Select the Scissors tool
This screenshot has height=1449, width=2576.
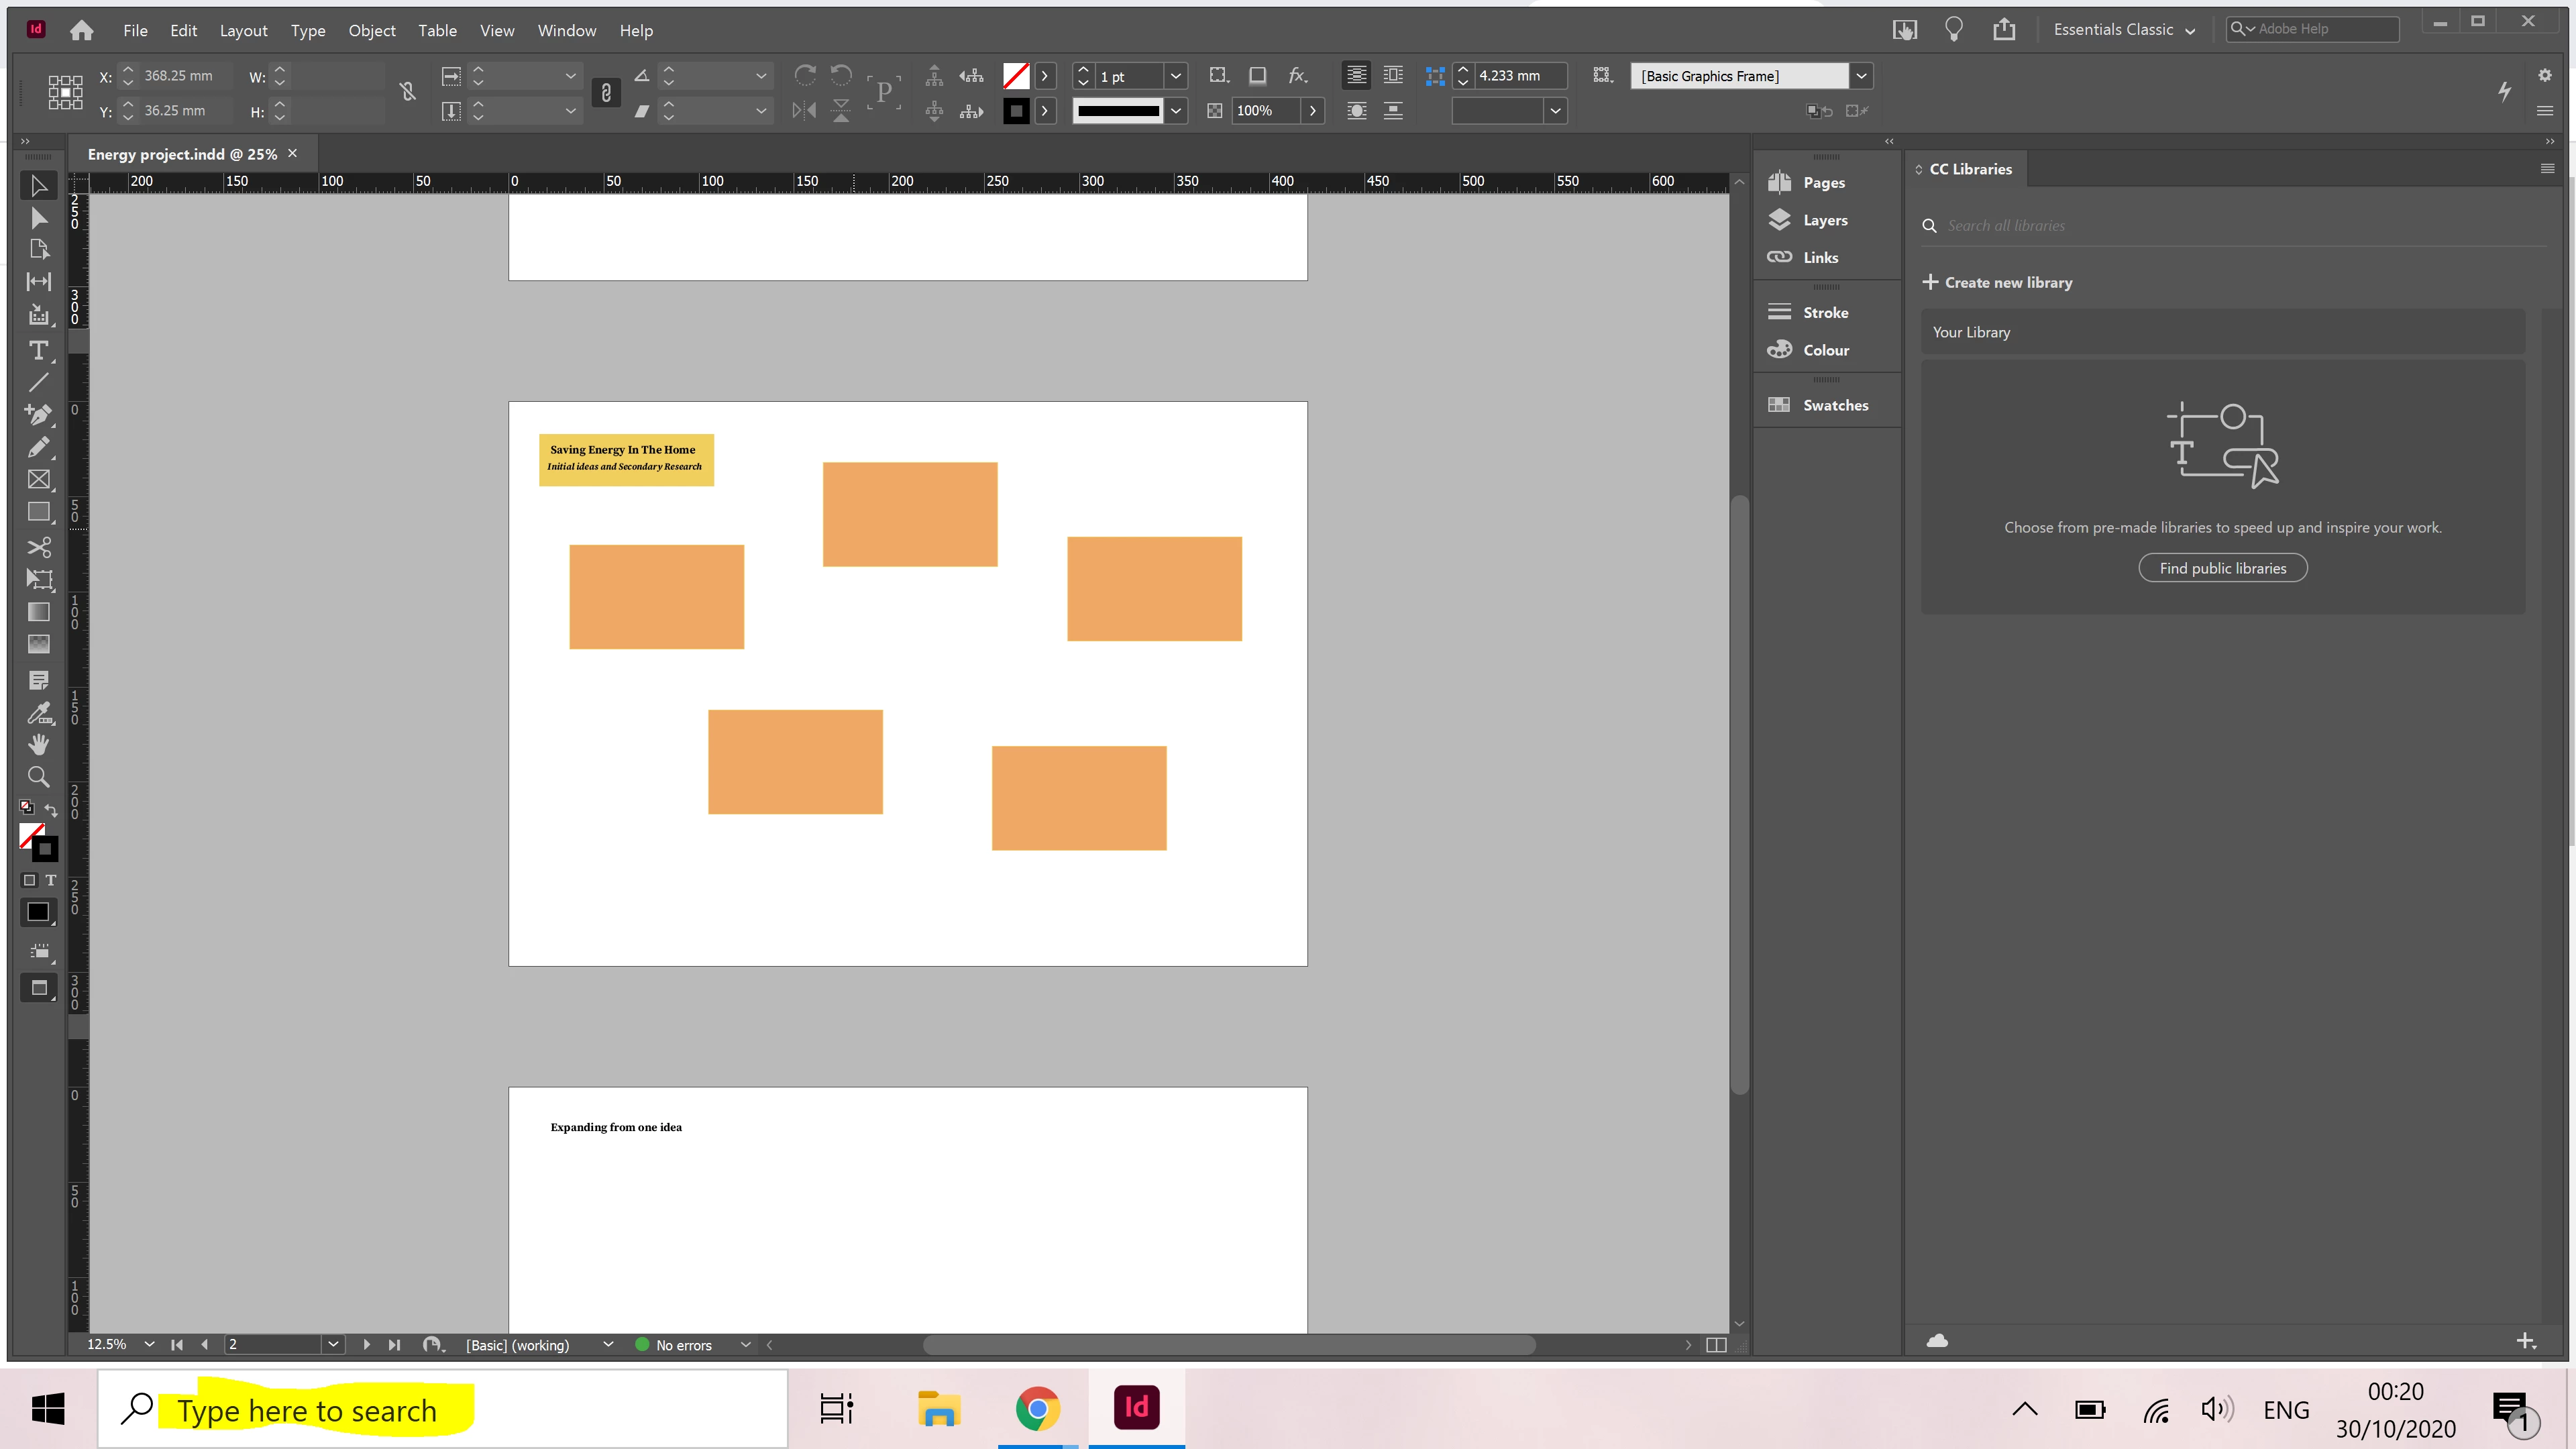38,547
